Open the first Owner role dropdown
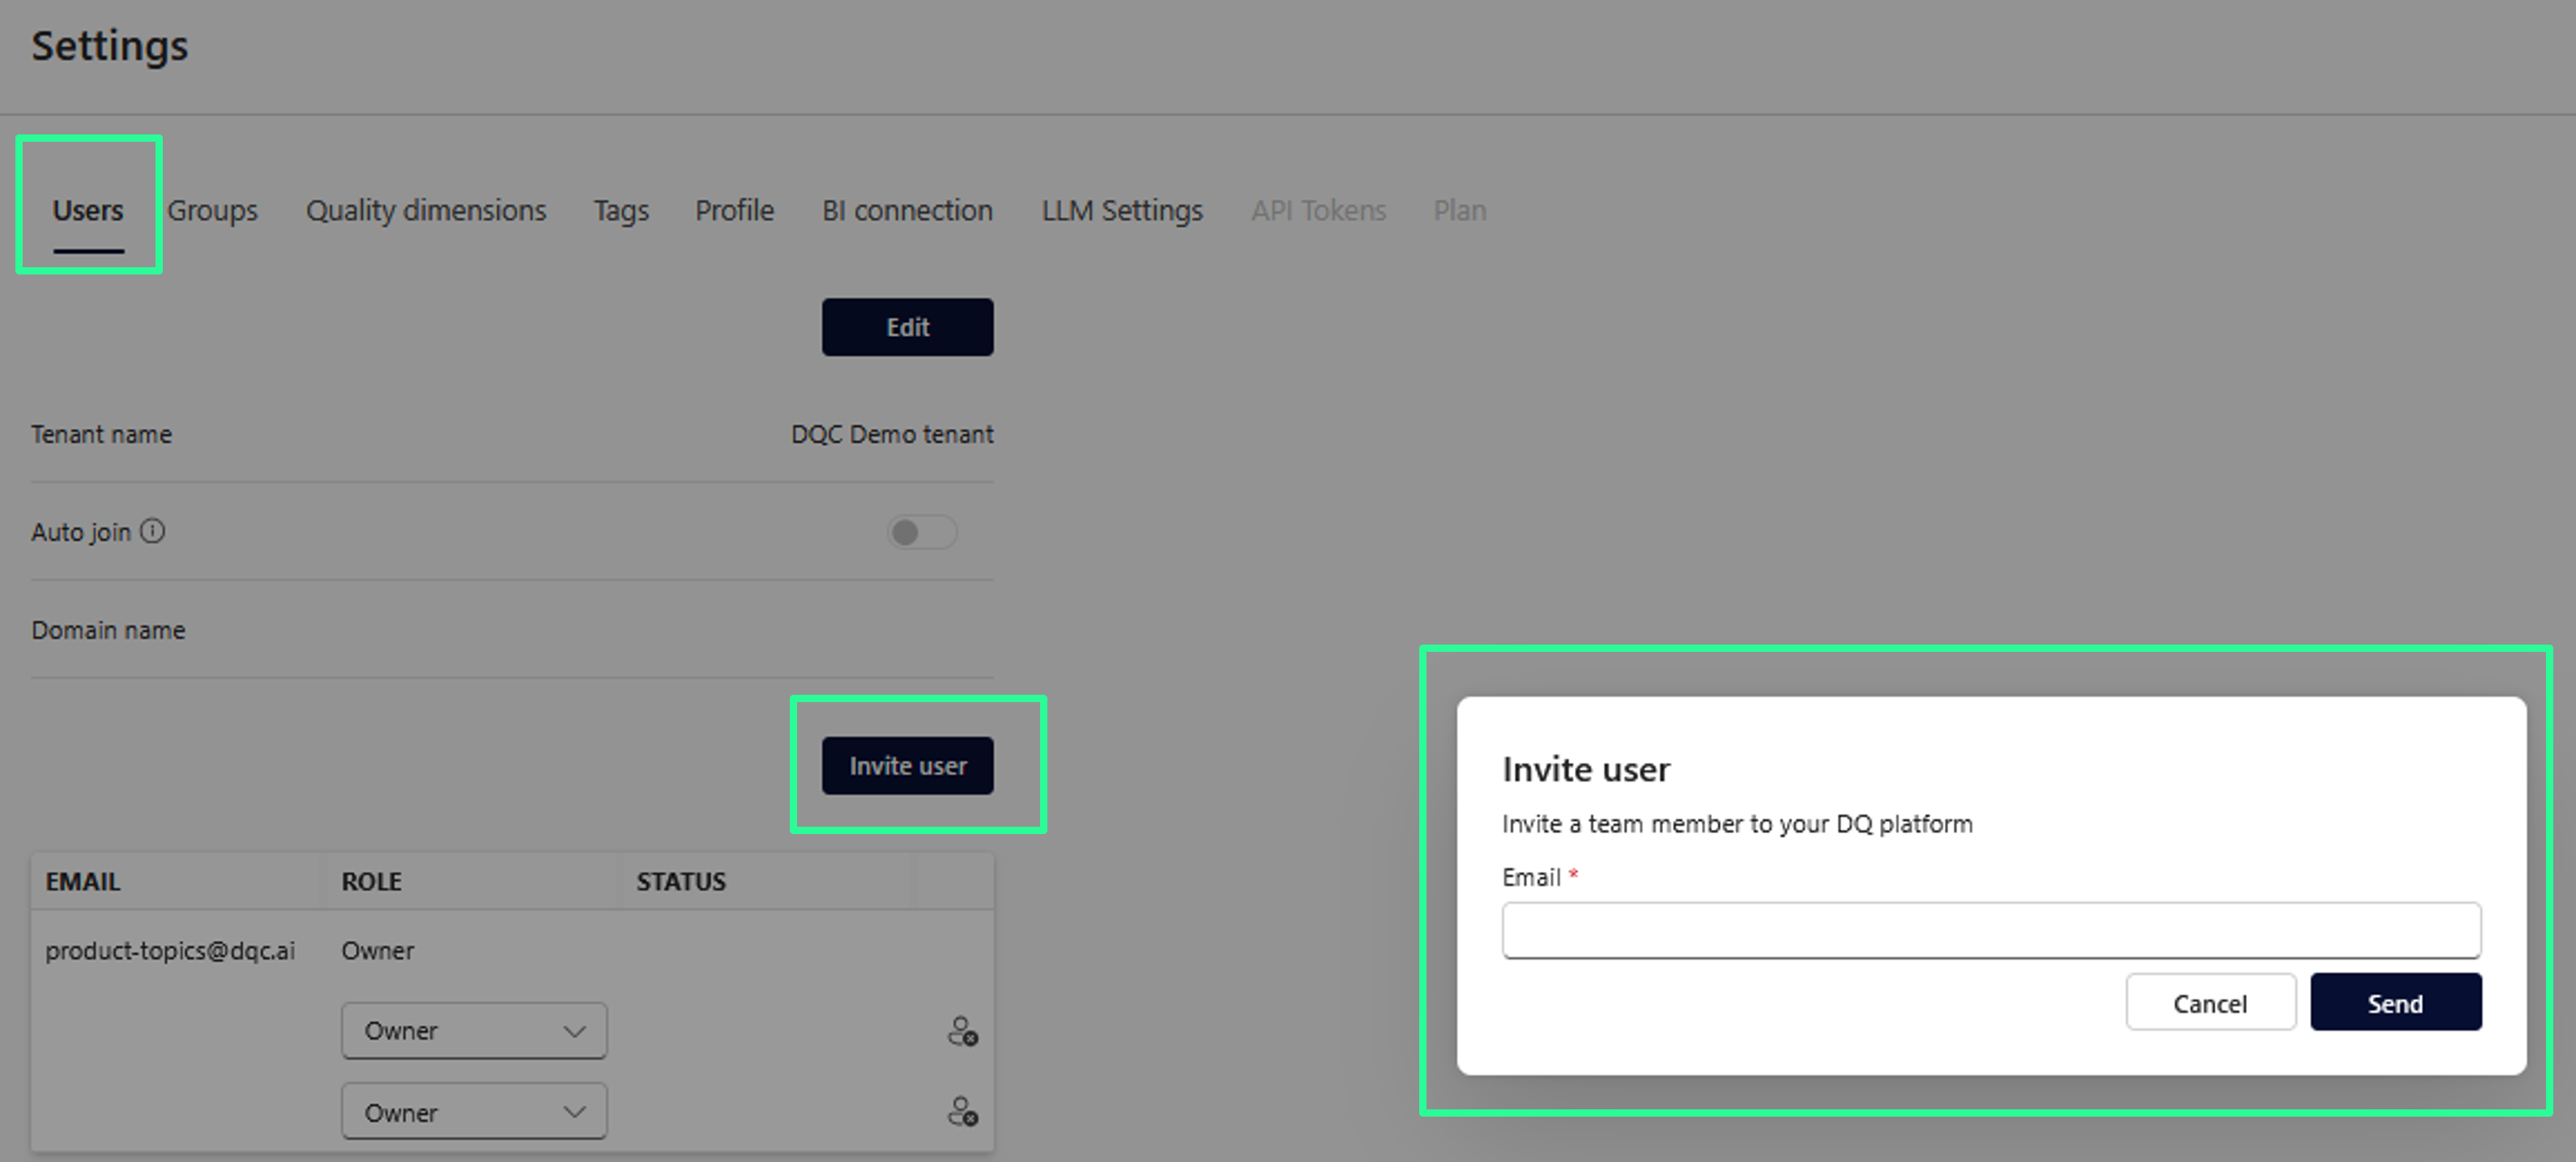Screen dimensions: 2576x1162 [x=474, y=1030]
